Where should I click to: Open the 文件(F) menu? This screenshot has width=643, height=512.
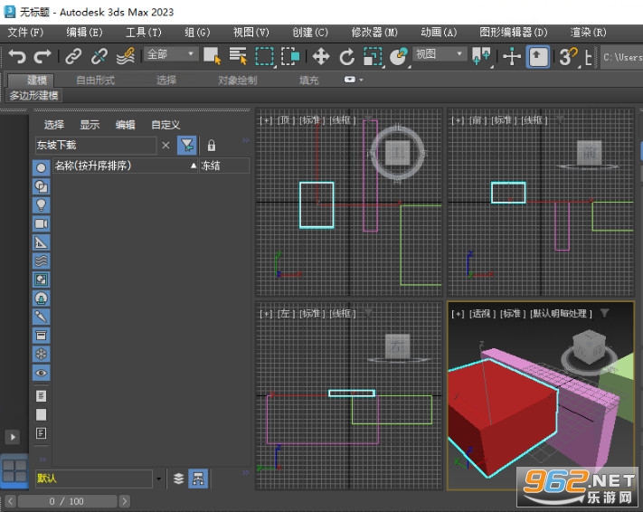[x=25, y=32]
